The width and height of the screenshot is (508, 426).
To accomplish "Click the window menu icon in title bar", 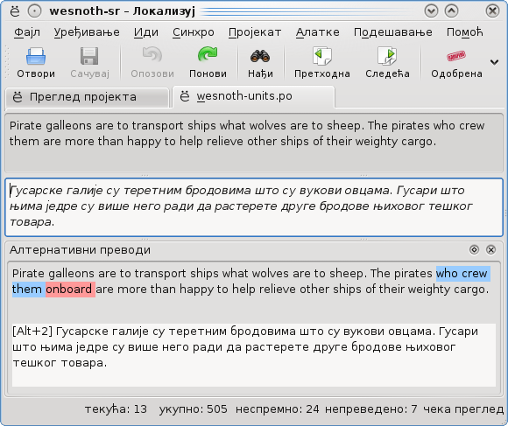I will click(x=15, y=11).
